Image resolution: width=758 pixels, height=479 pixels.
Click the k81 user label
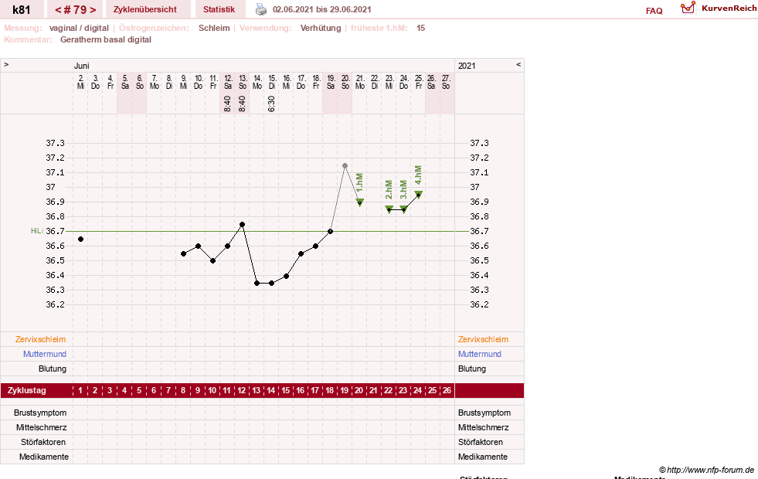tap(22, 10)
